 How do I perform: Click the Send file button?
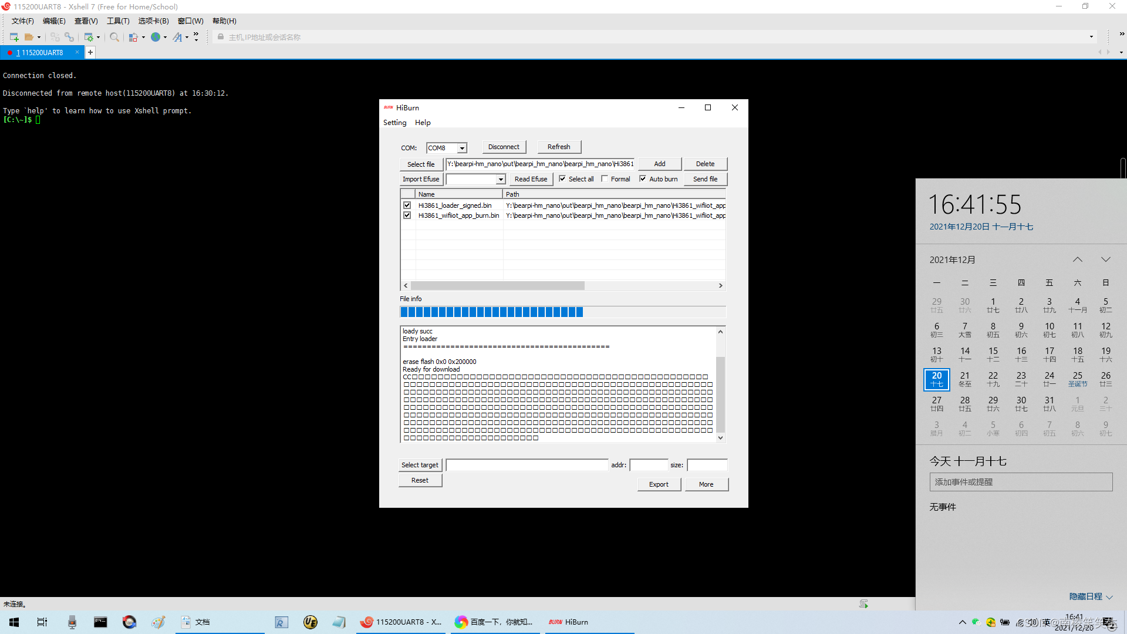[705, 179]
